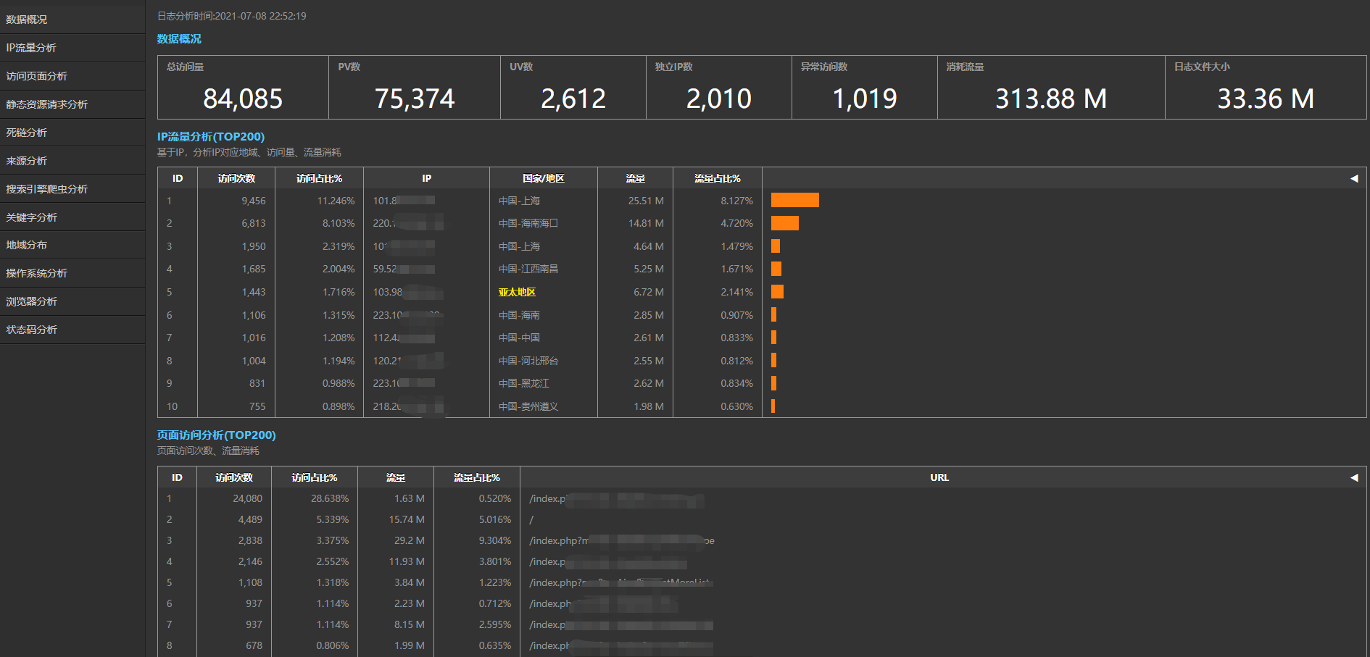The image size is (1370, 657).
Task: Click the 日志分析时间 2021-07-08 timestamp
Action: [x=232, y=16]
